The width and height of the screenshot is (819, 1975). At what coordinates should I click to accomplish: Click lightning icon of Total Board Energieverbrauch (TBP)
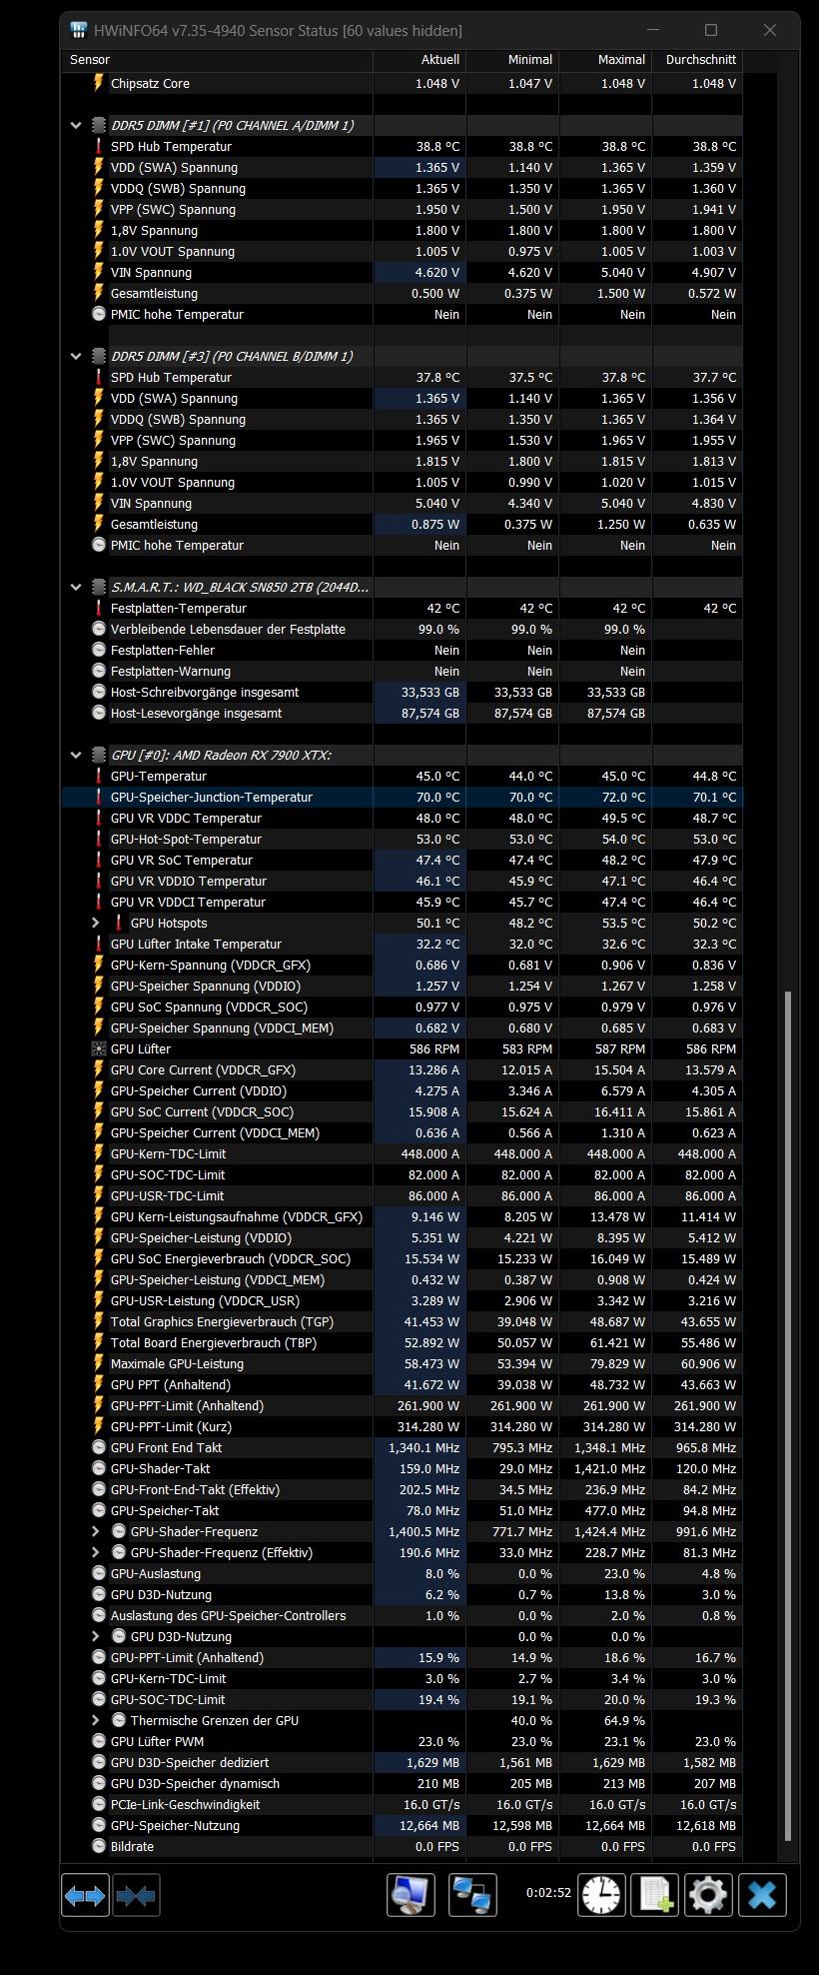point(99,1343)
